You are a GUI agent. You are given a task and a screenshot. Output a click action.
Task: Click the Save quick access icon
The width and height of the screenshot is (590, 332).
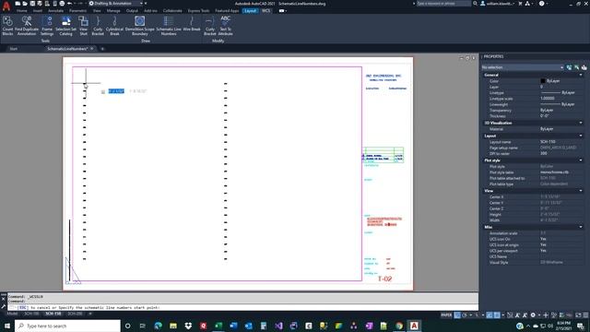(32, 4)
